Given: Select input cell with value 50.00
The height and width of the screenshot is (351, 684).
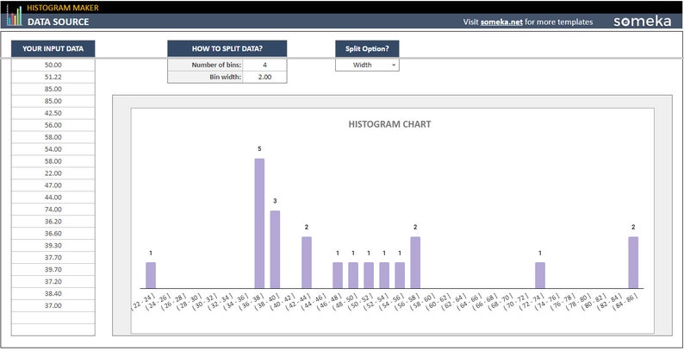Looking at the screenshot, I should coord(53,65).
